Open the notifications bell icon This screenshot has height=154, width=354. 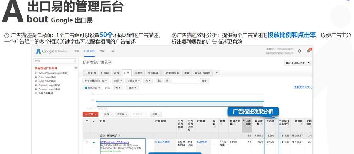[x=309, y=51]
